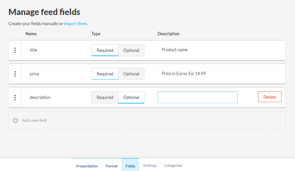Set description field type to Required

click(105, 97)
